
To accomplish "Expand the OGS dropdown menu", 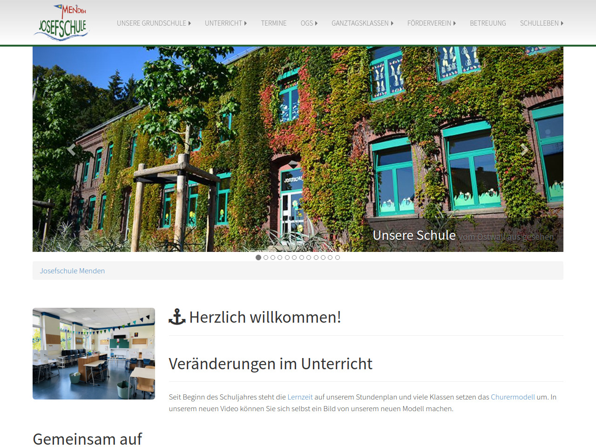I will coord(309,23).
